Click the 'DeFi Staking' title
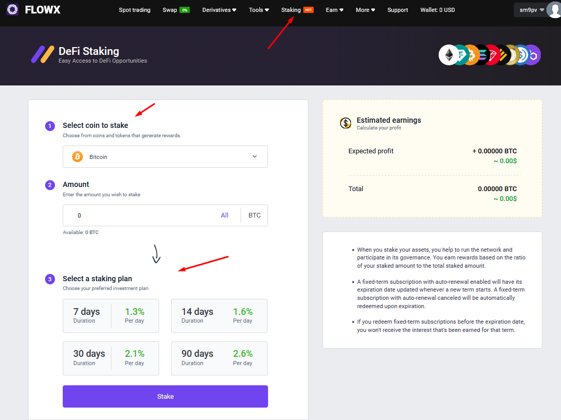561x420 pixels. [x=89, y=51]
